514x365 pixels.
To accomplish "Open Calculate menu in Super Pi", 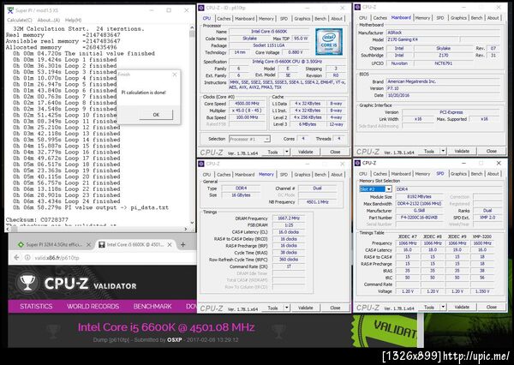I will click(x=20, y=21).
